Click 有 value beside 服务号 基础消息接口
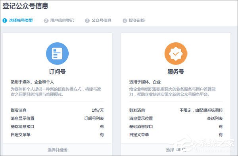The image size is (238, 156). pos(221,126)
